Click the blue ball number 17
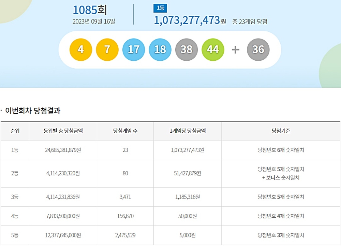 pyautogui.click(x=134, y=49)
